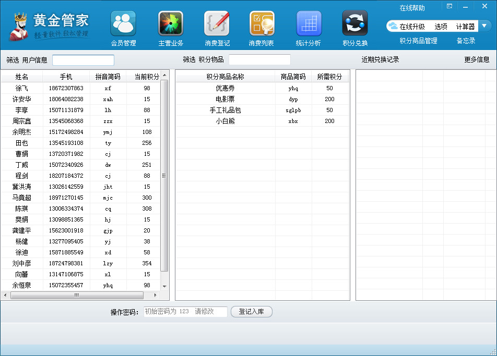Open 统计分析 statistics analysis icon
Screen dimensions: 497x356
(309, 24)
